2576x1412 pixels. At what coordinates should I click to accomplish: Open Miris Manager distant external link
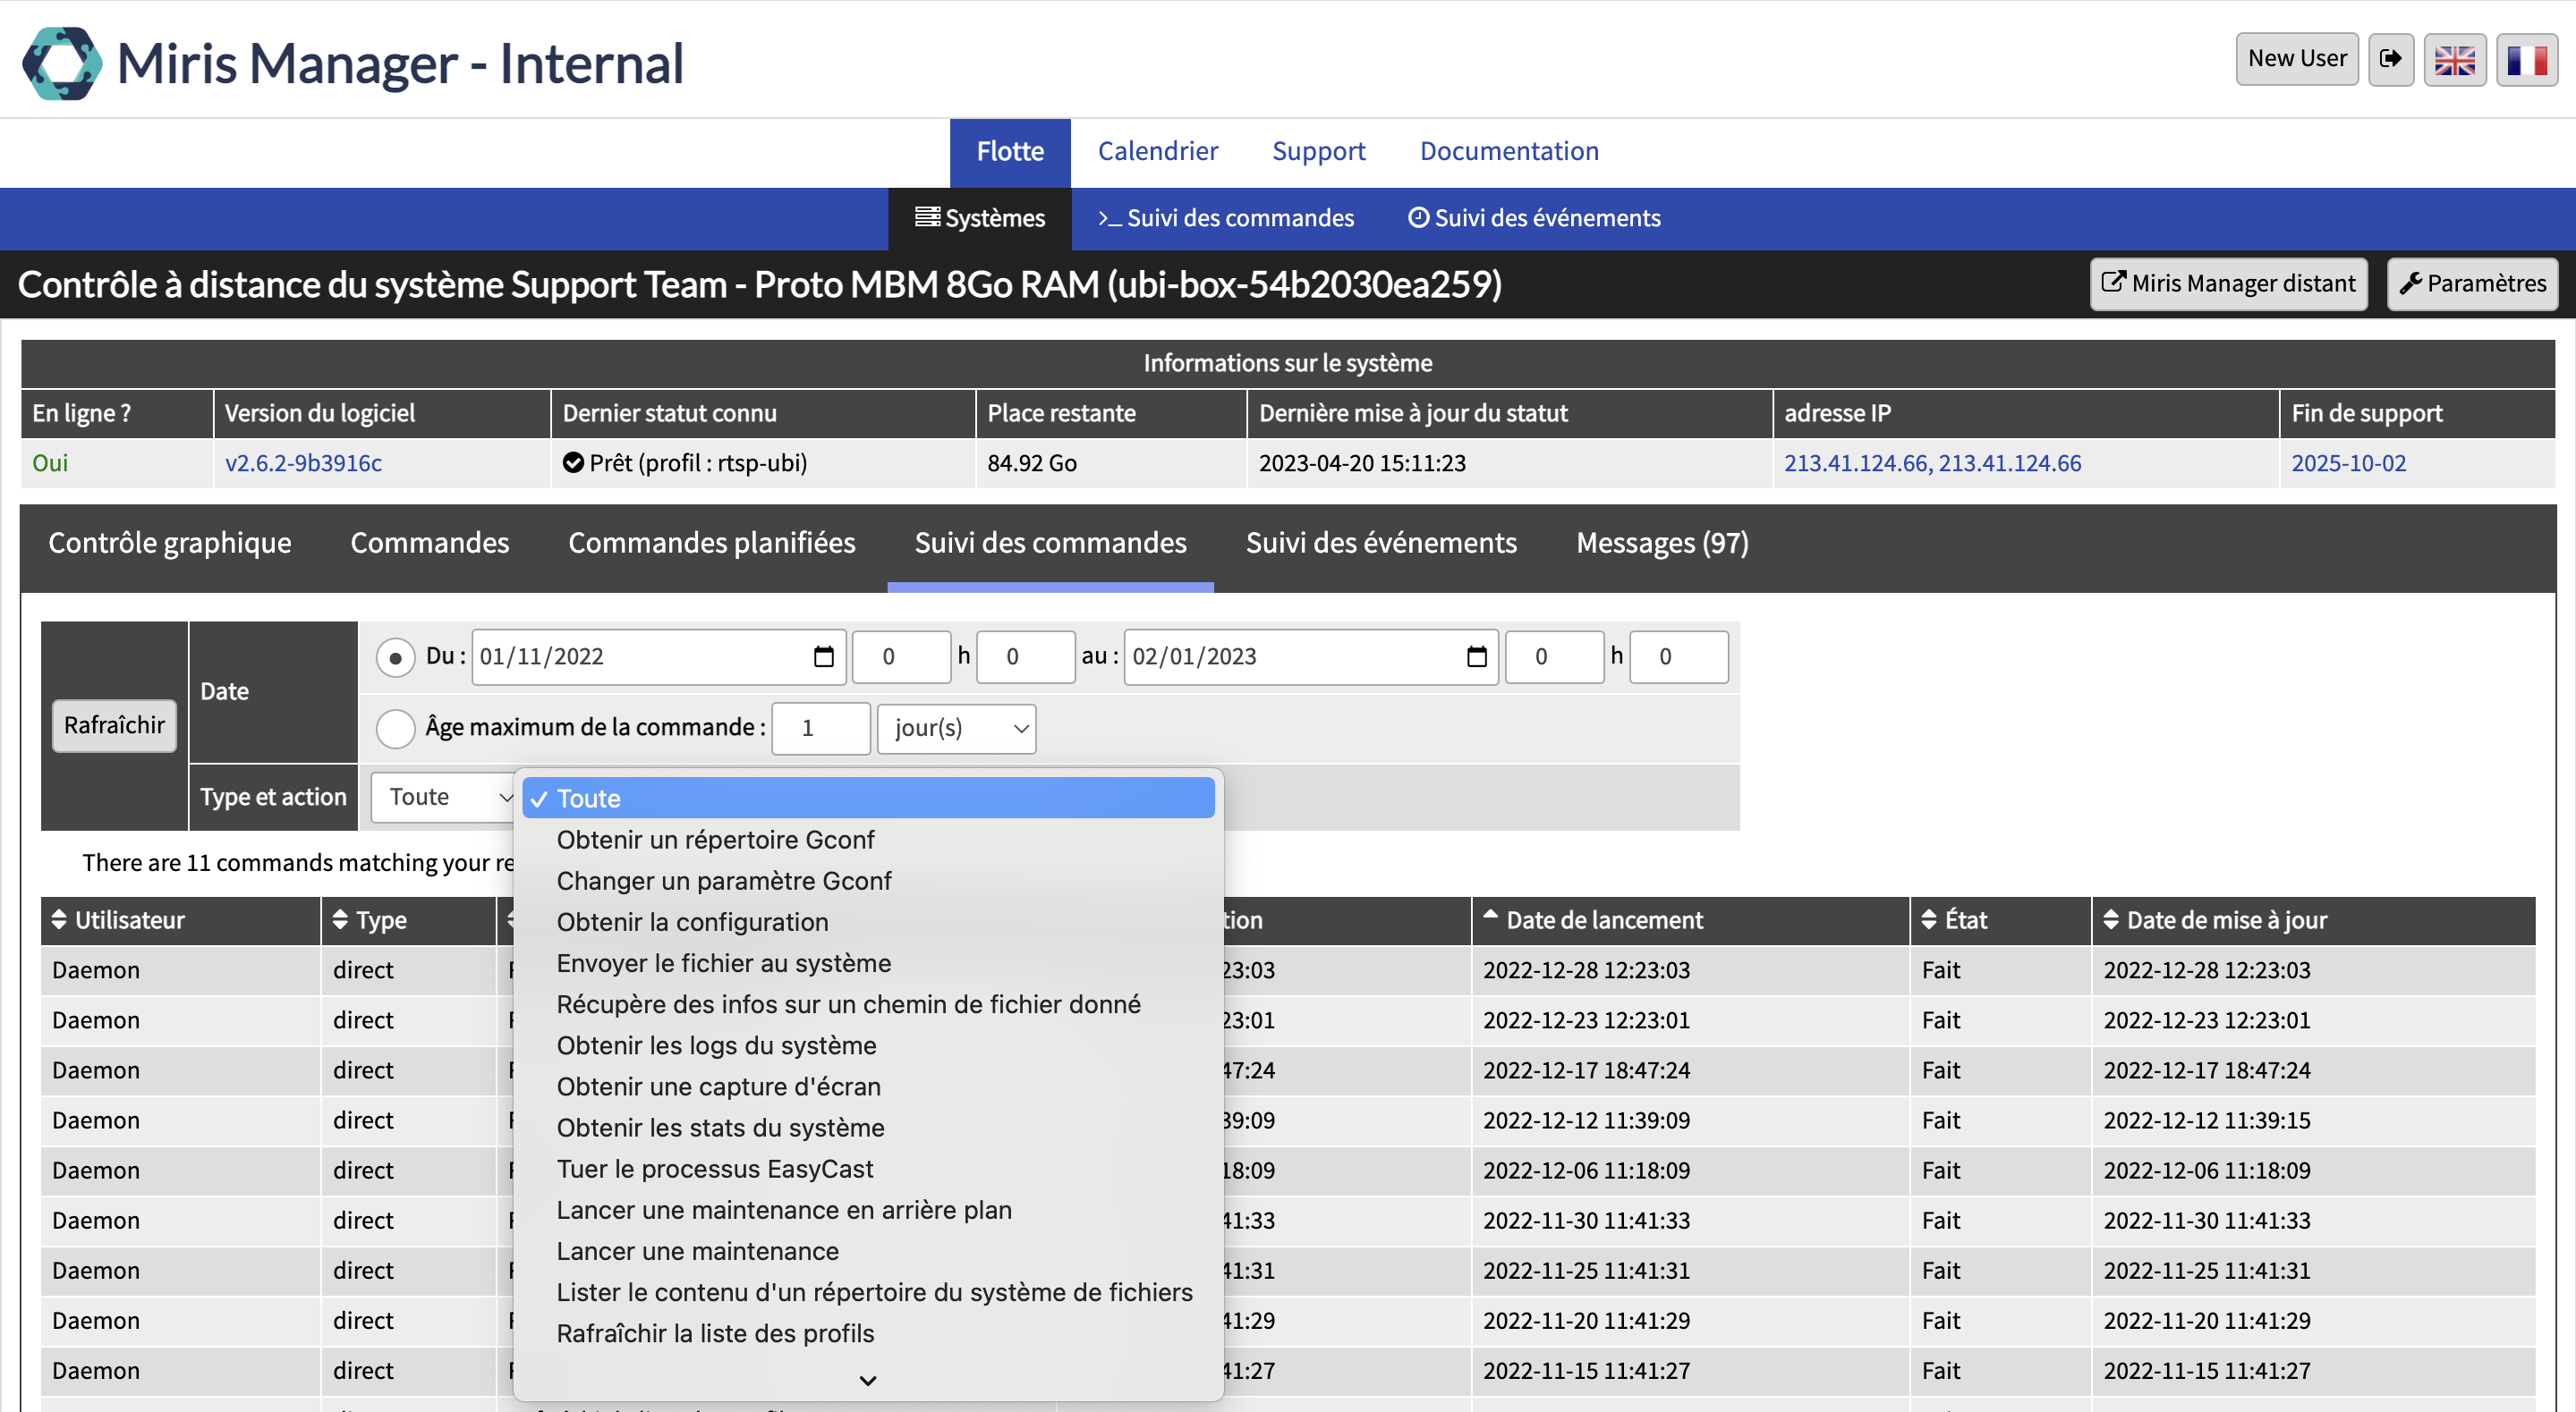point(2228,283)
